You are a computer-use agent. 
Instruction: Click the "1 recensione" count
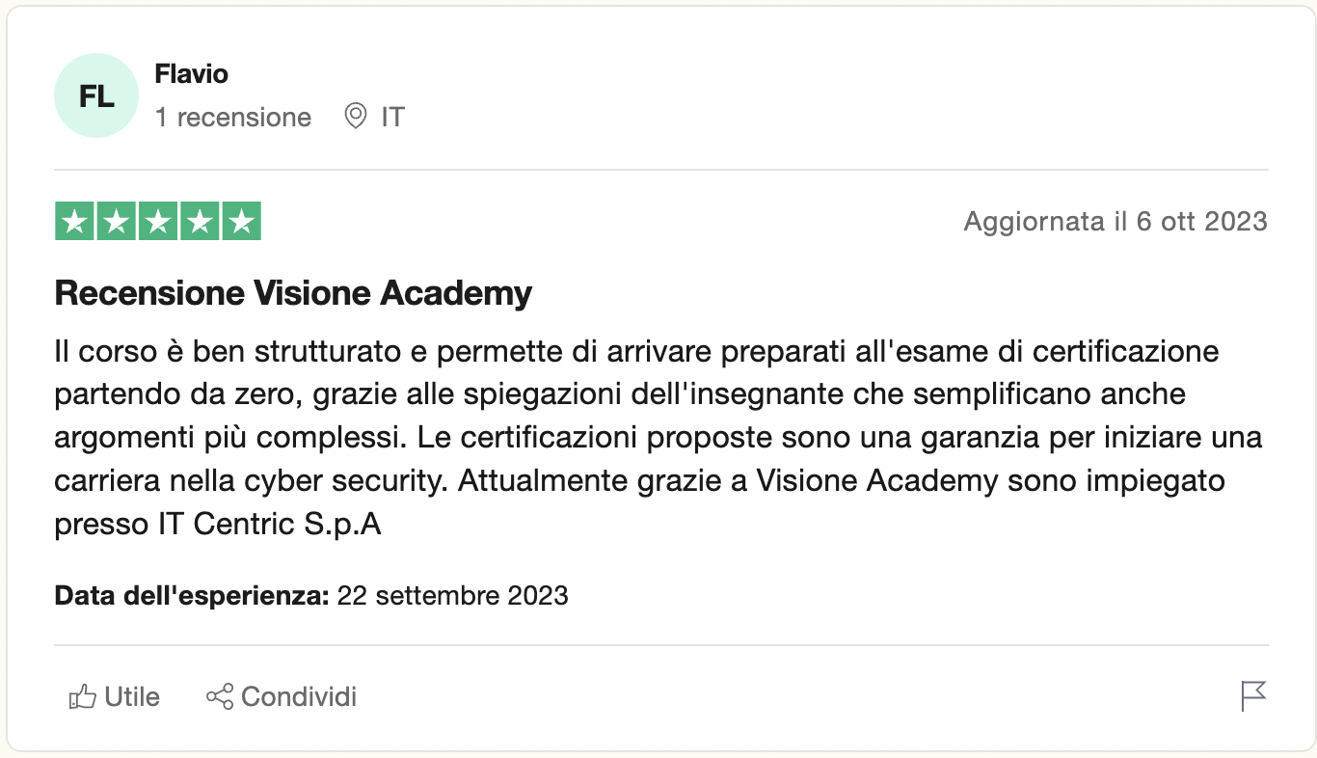pyautogui.click(x=233, y=118)
